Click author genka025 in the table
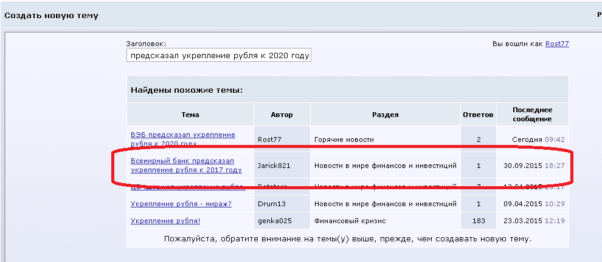 tap(274, 221)
